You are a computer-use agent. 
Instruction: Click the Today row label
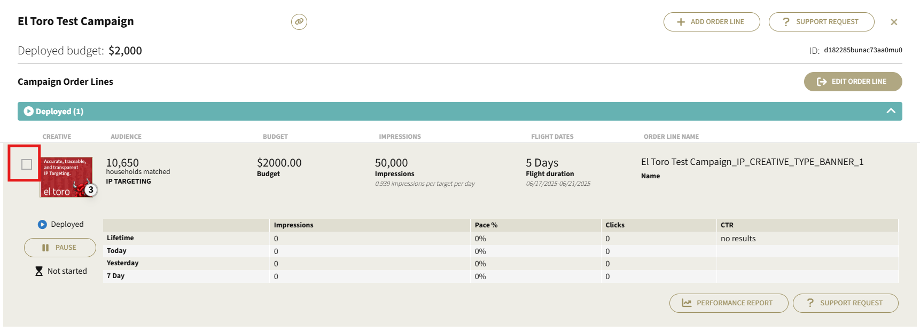[x=116, y=251]
